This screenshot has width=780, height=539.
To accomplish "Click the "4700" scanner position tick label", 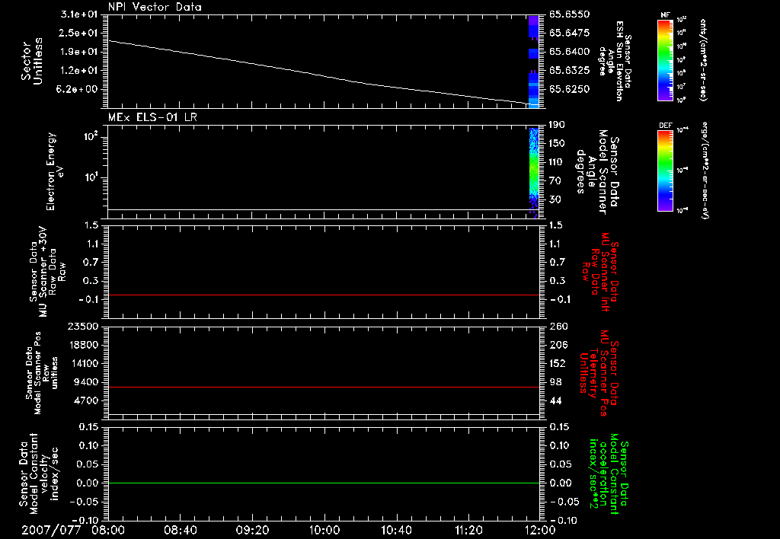I will pos(85,400).
